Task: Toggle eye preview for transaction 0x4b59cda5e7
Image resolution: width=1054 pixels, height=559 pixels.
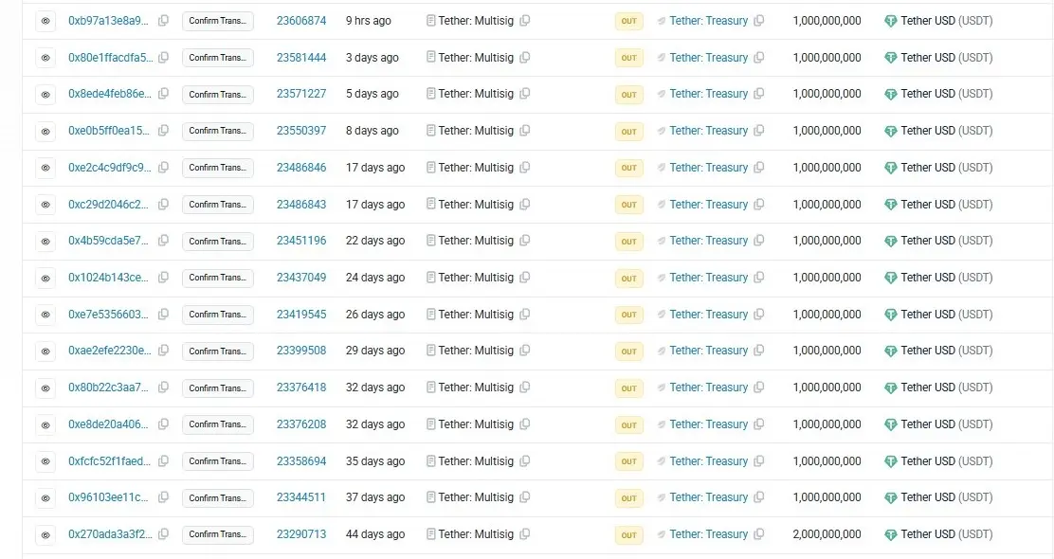Action: coord(45,241)
